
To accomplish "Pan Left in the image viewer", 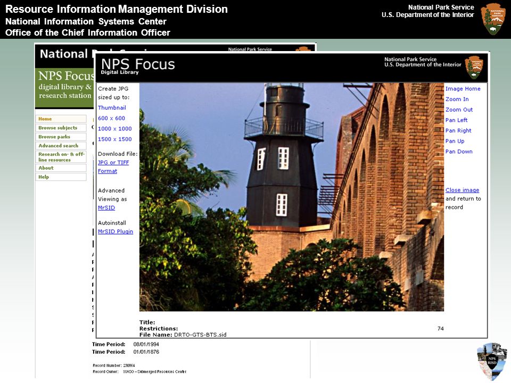I will pos(456,120).
